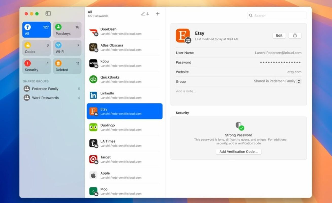Click the Strong Password shield icon
The image size is (332, 203).
pos(239,126)
